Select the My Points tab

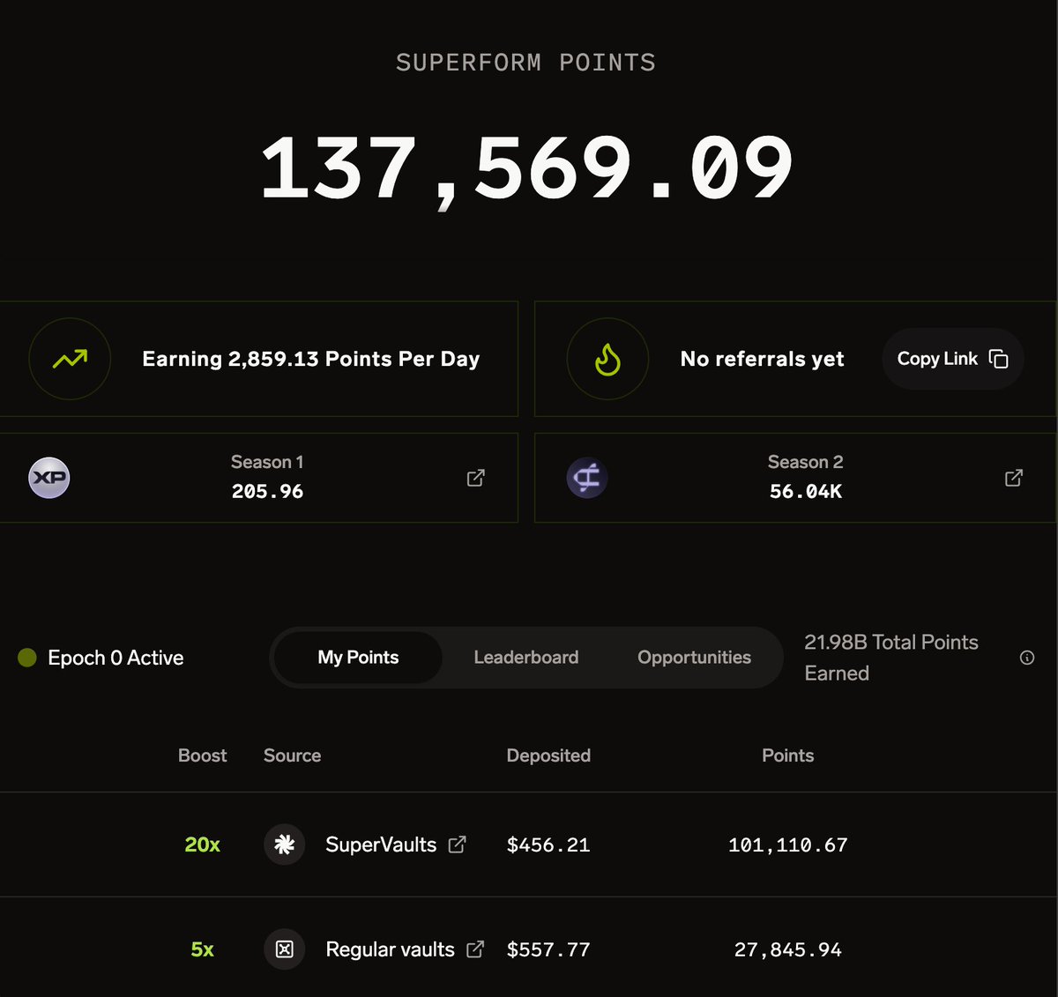coord(358,658)
